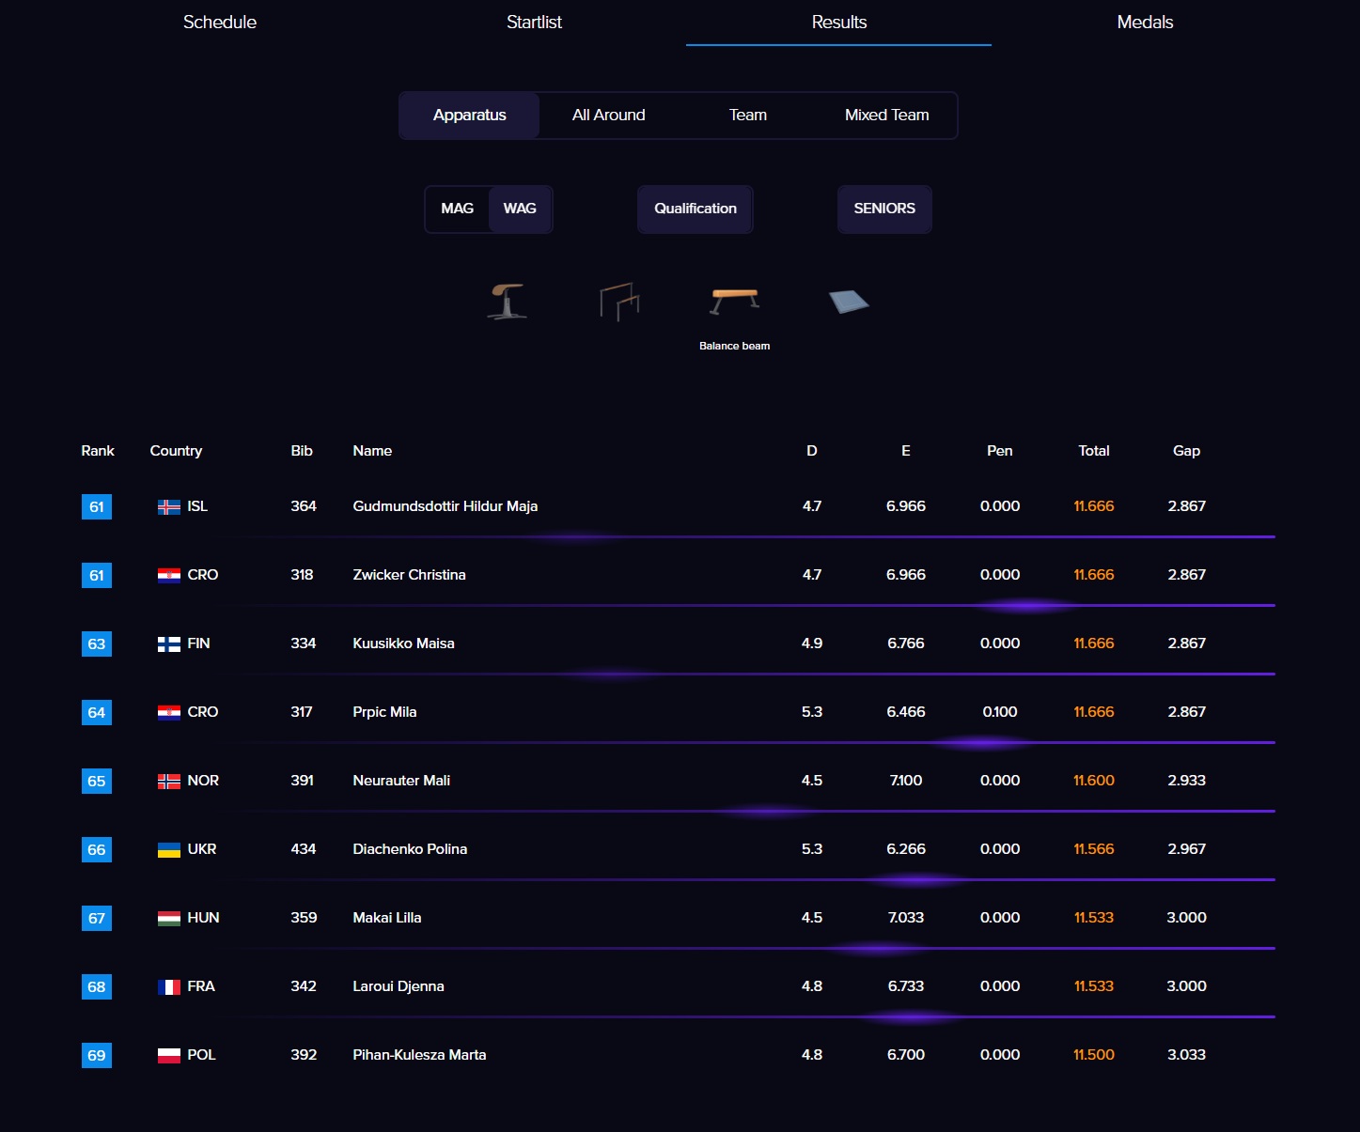Click the Iceland flag icon
This screenshot has width=1360, height=1132.
tap(169, 507)
